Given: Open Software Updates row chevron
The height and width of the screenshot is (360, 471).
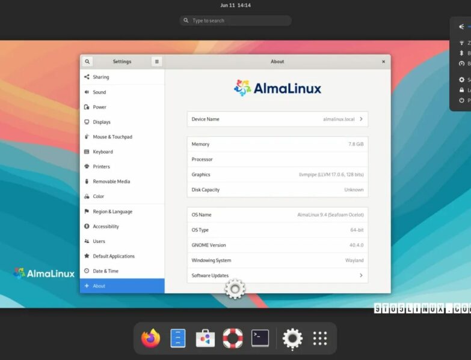Looking at the screenshot, I should [x=361, y=275].
